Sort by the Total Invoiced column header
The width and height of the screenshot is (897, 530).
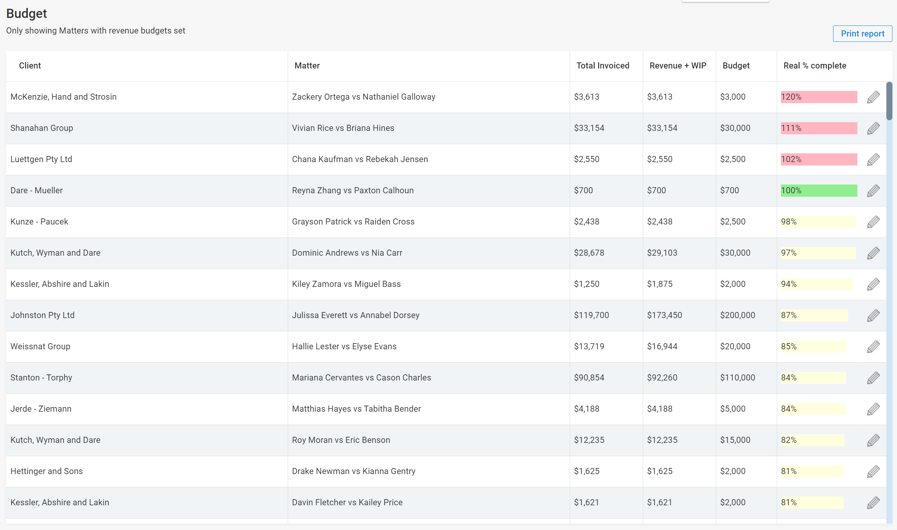click(603, 65)
